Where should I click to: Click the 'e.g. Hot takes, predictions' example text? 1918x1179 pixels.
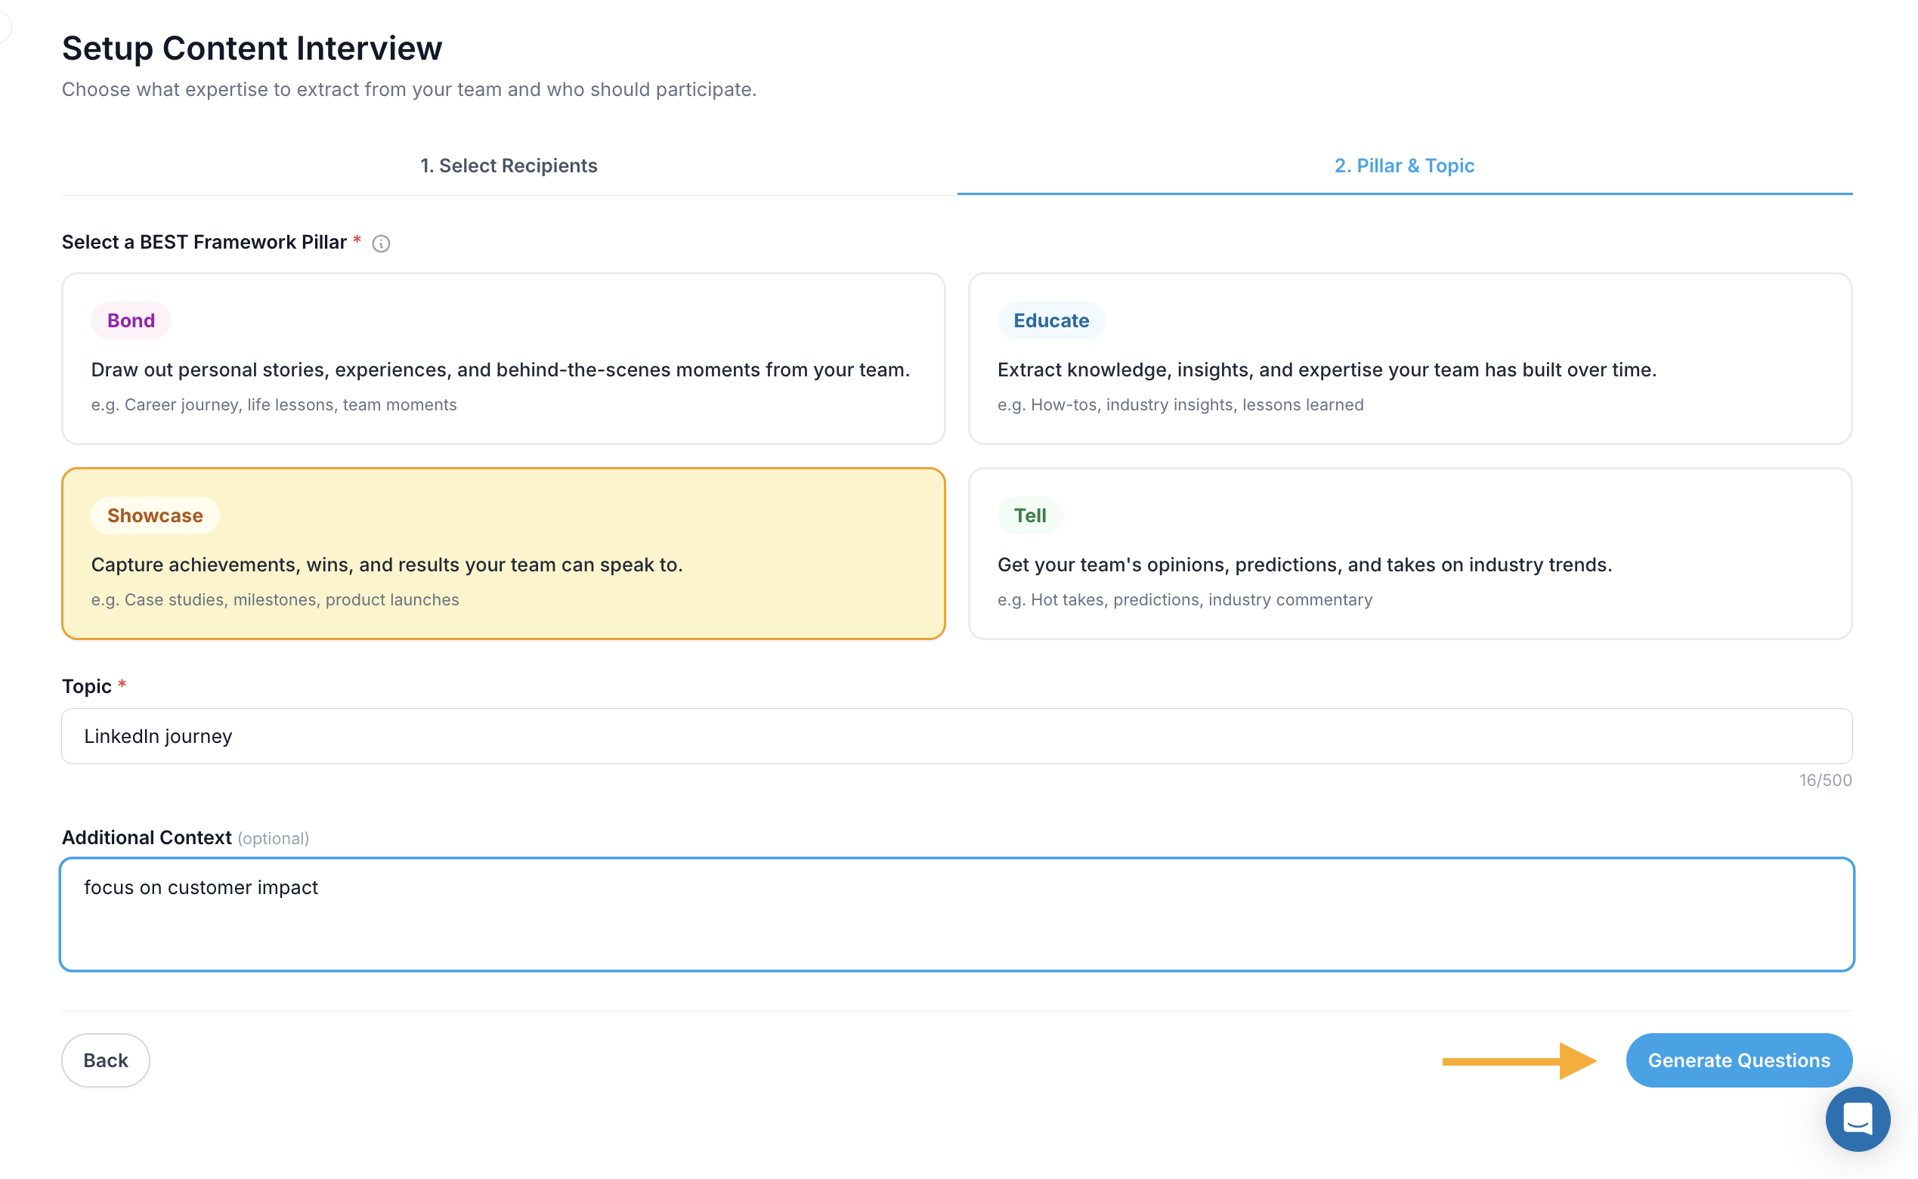(1184, 599)
